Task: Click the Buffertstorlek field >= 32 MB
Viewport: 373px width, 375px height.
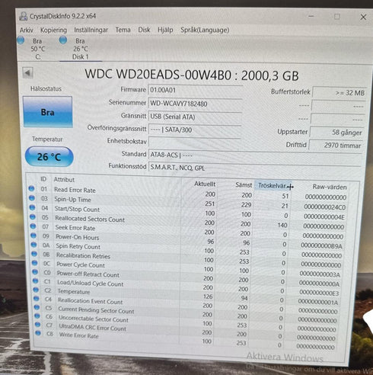Action: click(339, 93)
